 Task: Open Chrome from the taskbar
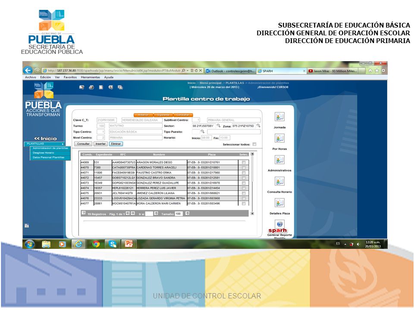96,244
